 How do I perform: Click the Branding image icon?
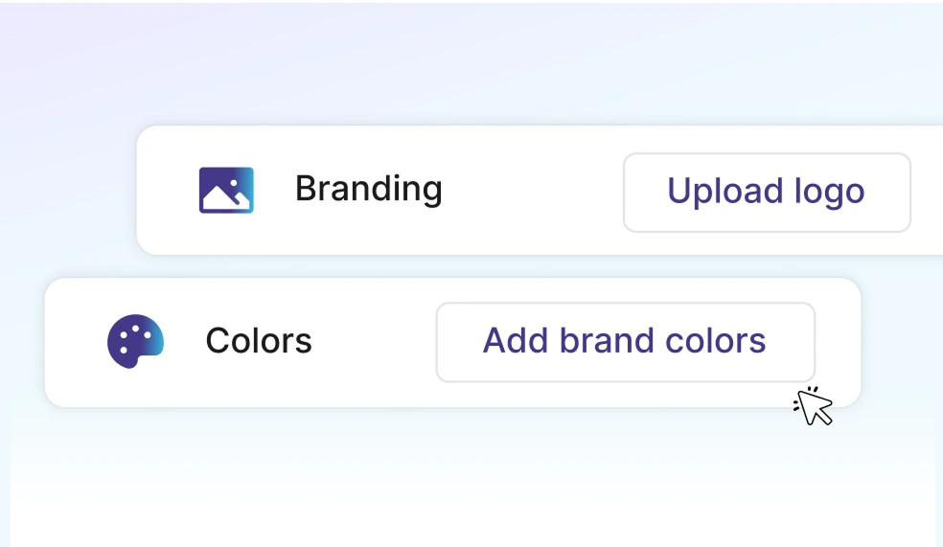[x=226, y=190]
